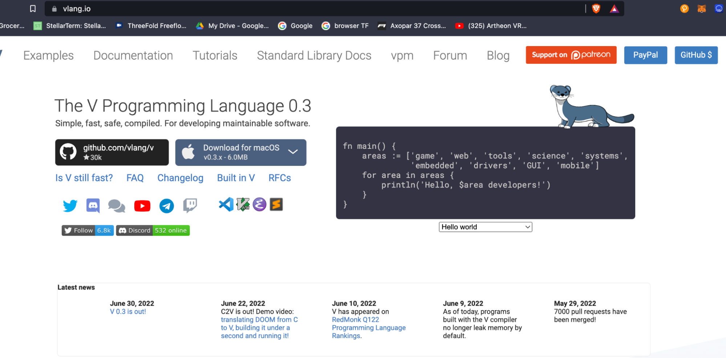This screenshot has width=726, height=358.
Task: Click the Twitter bird icon
Action: coord(70,206)
